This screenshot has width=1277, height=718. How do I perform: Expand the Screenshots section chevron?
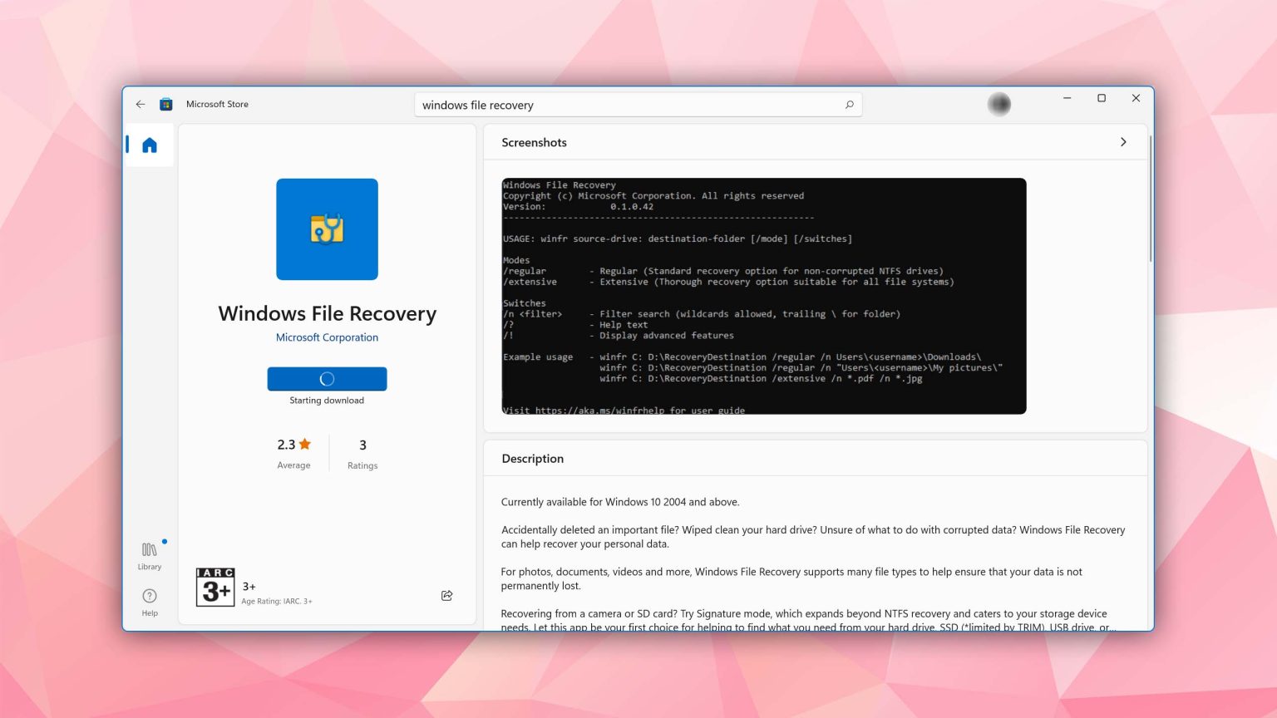pyautogui.click(x=1123, y=141)
